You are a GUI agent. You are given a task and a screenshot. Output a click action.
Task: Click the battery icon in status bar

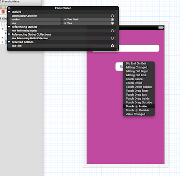[x=161, y=28]
